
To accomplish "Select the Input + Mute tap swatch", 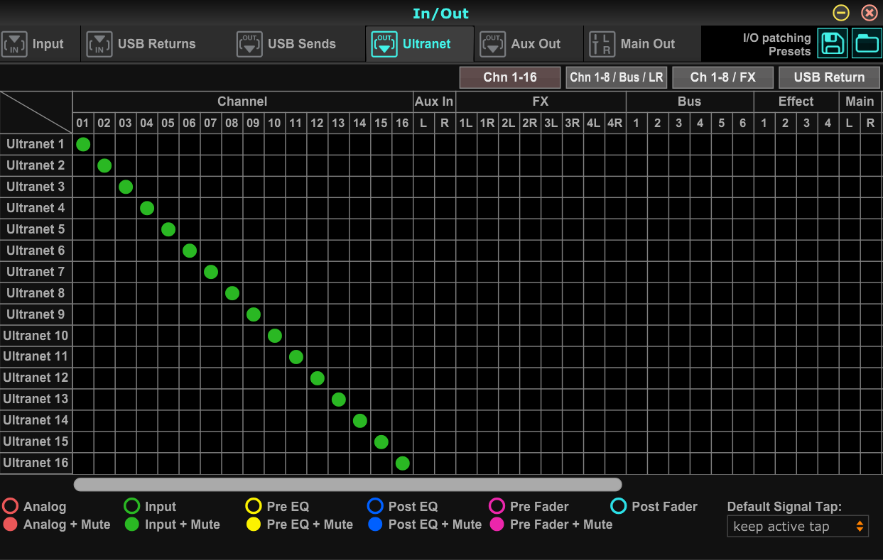I will coord(131,525).
